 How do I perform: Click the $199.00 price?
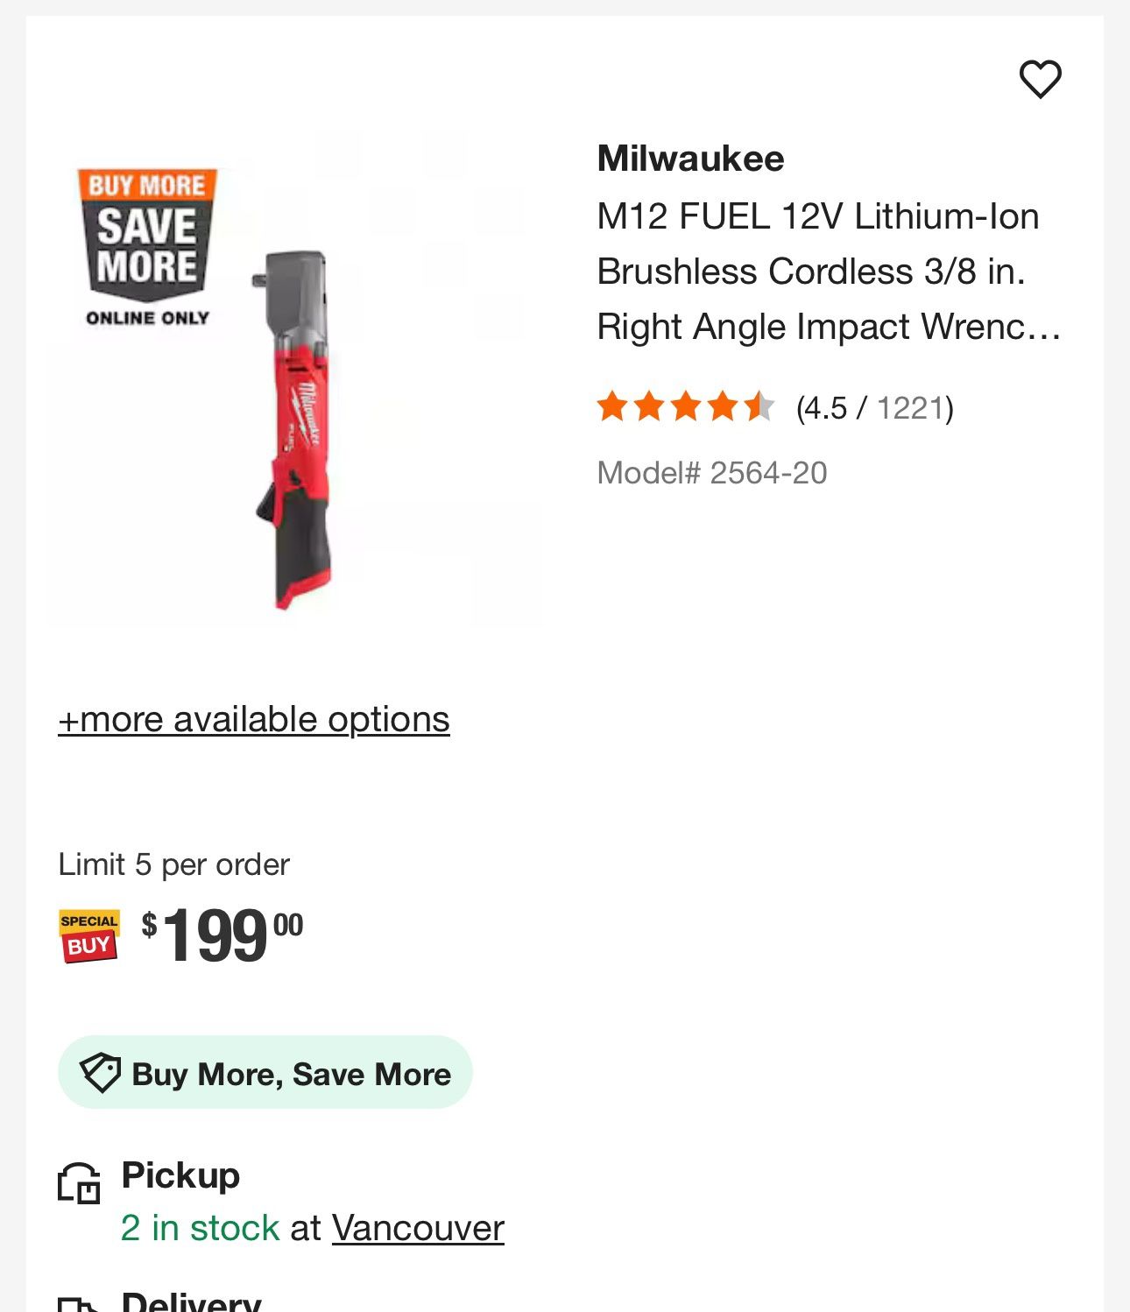point(222,935)
